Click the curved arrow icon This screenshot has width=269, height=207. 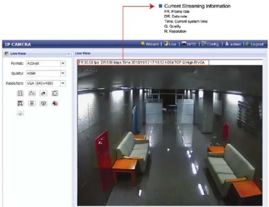pyautogui.click(x=43, y=93)
